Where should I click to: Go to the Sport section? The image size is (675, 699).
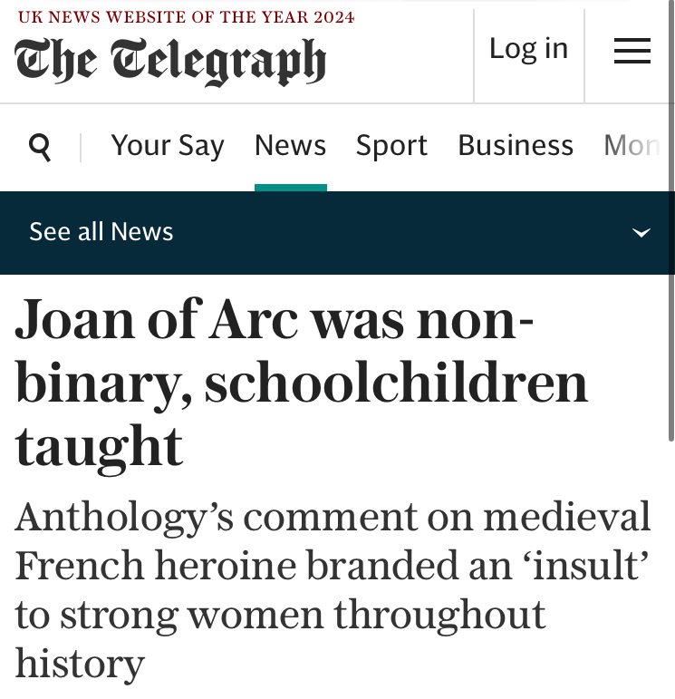point(391,146)
